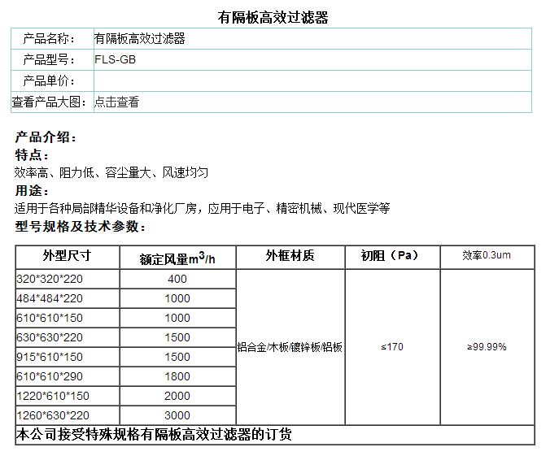Click the 特点 heading
This screenshot has width=550, height=460.
point(31,155)
